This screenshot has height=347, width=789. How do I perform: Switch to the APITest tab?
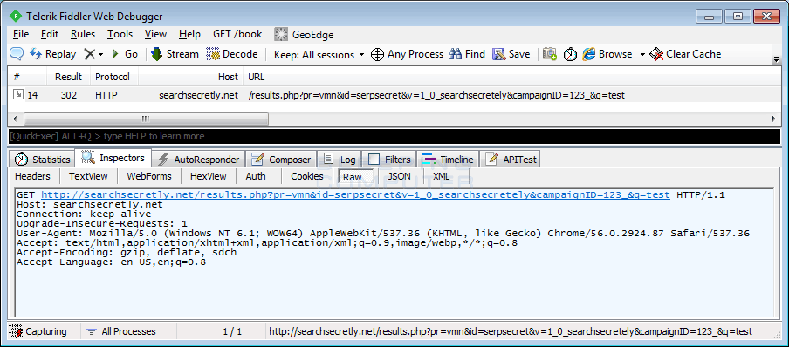[511, 160]
